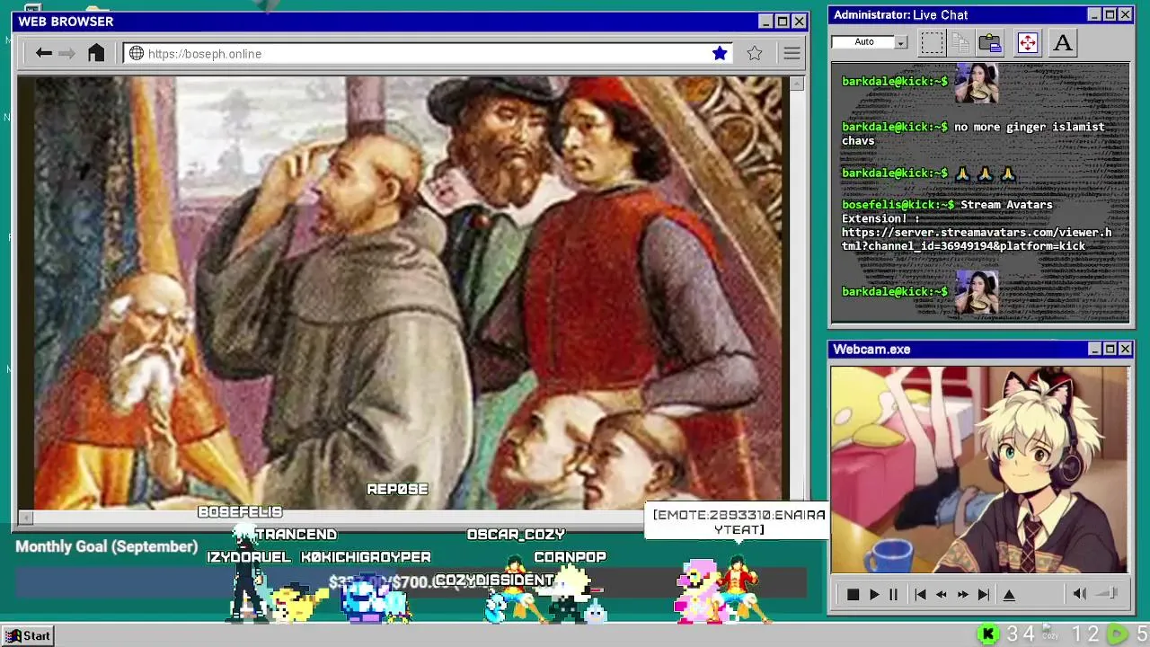Click the globe icon in address bar
1150x647 pixels.
[137, 53]
